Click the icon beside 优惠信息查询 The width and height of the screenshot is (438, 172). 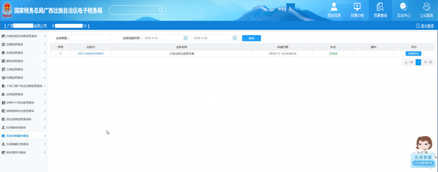point(4,77)
